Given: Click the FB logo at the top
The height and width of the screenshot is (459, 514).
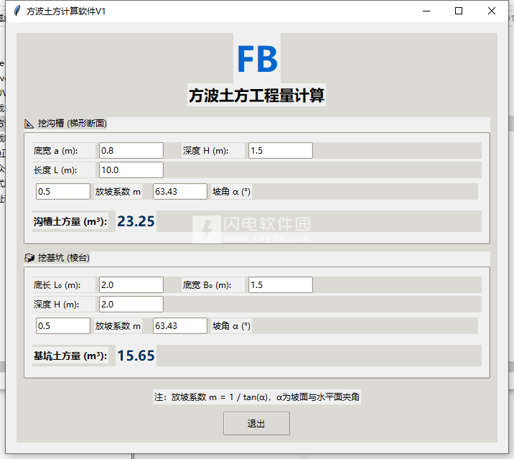Looking at the screenshot, I should tap(256, 60).
